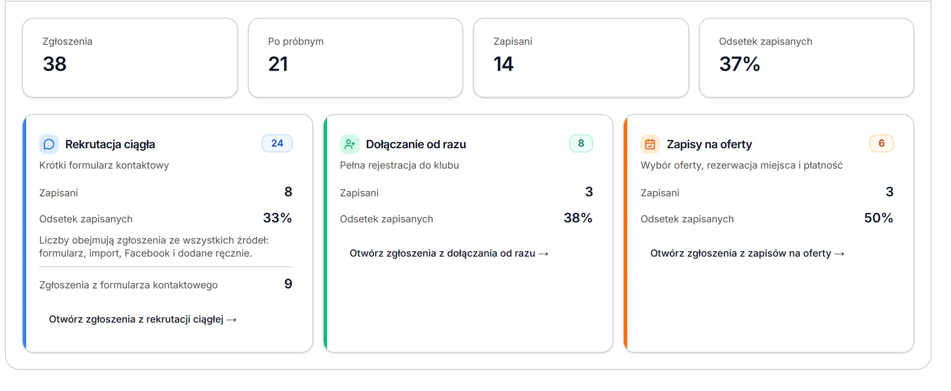Select the Po próbnym summary label
The height and width of the screenshot is (391, 951).
296,41
